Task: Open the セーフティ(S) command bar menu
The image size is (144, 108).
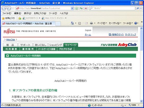Action: [x=115, y=23]
